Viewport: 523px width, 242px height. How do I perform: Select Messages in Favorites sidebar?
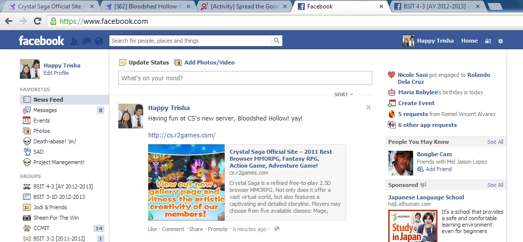[x=45, y=110]
